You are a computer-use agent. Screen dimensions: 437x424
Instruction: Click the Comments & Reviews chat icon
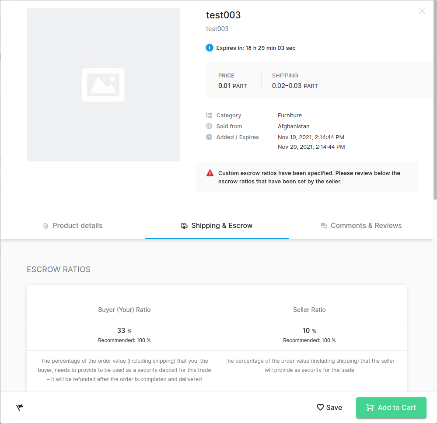click(324, 225)
